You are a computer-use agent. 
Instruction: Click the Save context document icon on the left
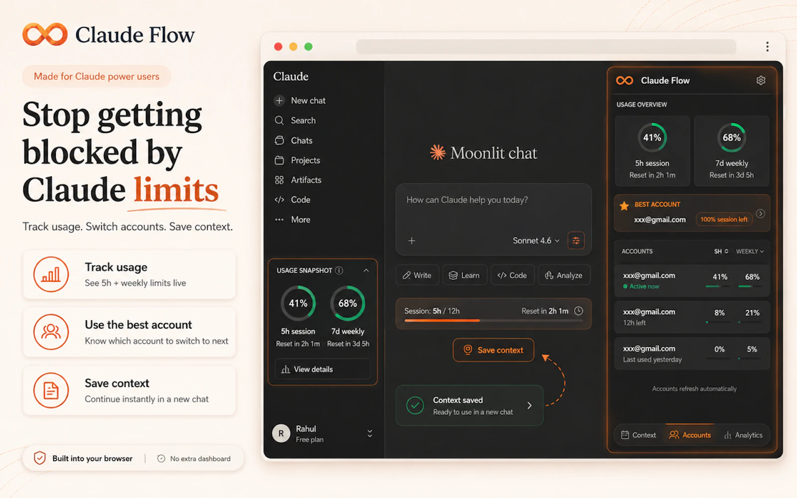coord(51,390)
